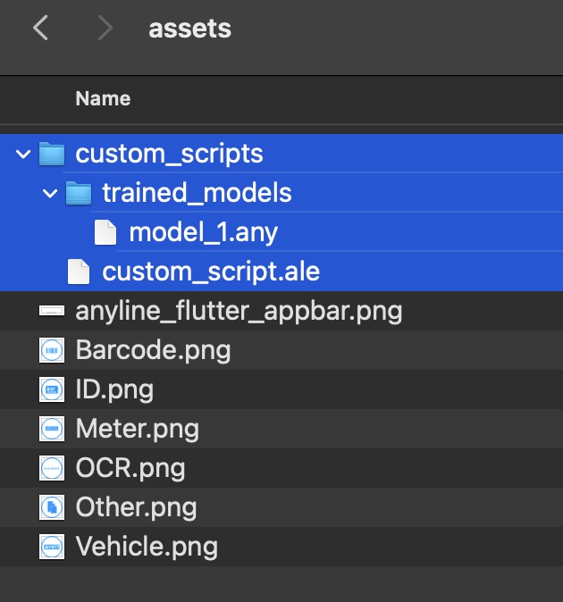Click the ID.png image icon
The width and height of the screenshot is (563, 602).
(x=52, y=389)
